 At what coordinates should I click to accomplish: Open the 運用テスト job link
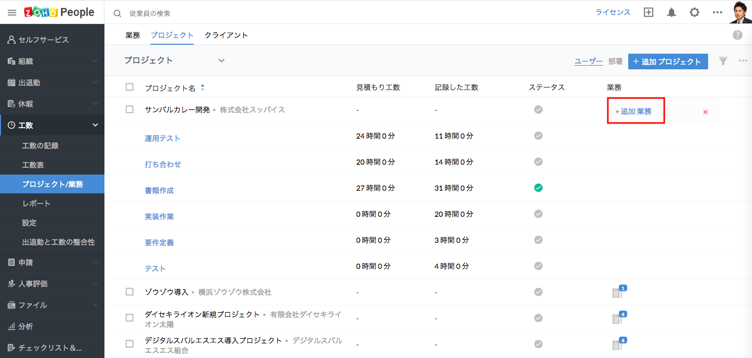tap(162, 138)
